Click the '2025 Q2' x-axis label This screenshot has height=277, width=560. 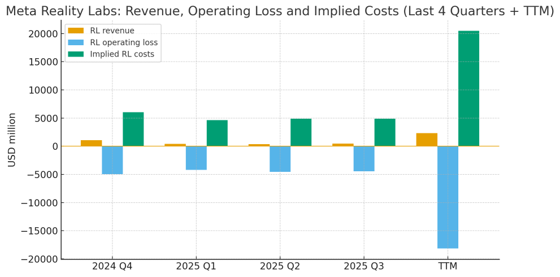280,267
